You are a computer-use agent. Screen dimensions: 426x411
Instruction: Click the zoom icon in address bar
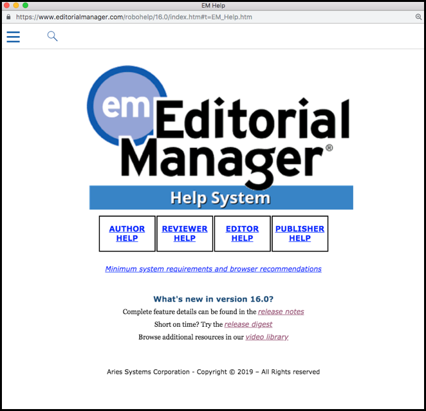coord(418,17)
